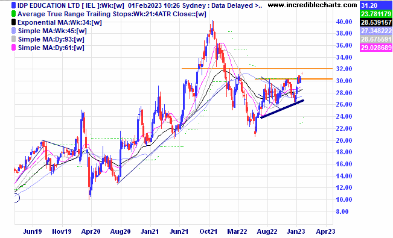This screenshot has width=393, height=238.
Task: Click the 34.00 price axis label
Action: coord(344,57)
